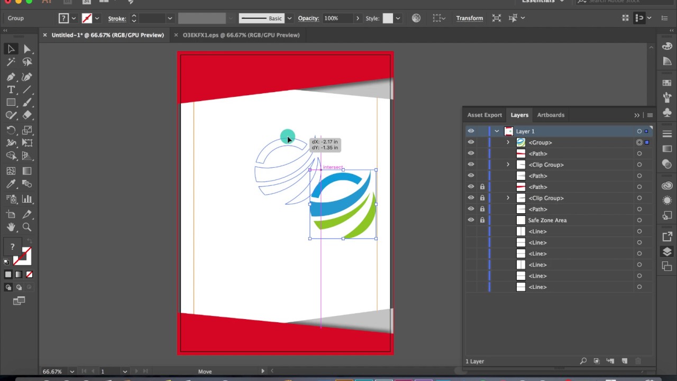
Task: Select the Layers panel tab
Action: pos(519,115)
